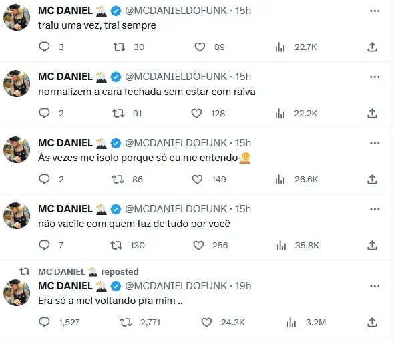Like the tweet showing 128 likes
396x340 pixels.
pyautogui.click(x=196, y=113)
